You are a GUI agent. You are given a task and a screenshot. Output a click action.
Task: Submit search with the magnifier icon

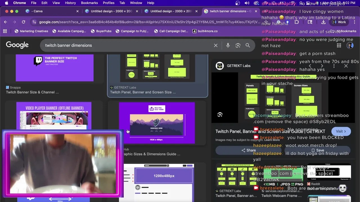(248, 45)
